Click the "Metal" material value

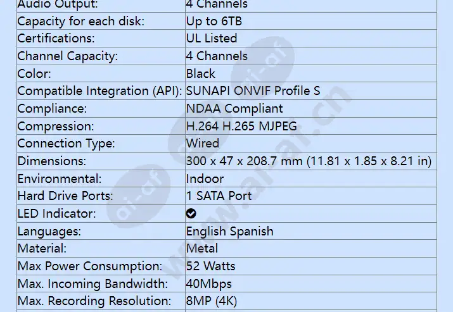click(x=201, y=249)
